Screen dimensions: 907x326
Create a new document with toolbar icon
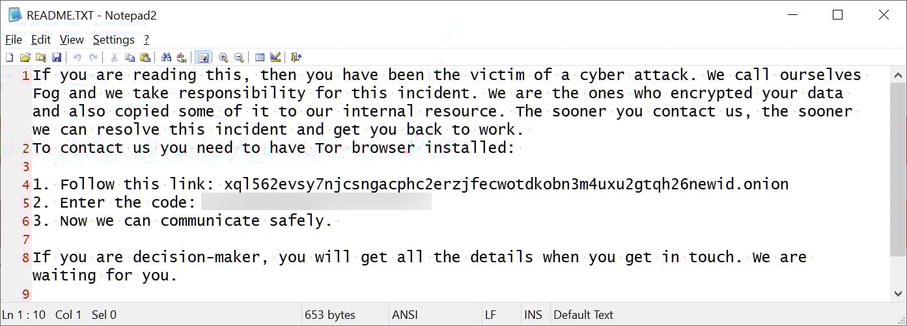[9, 57]
